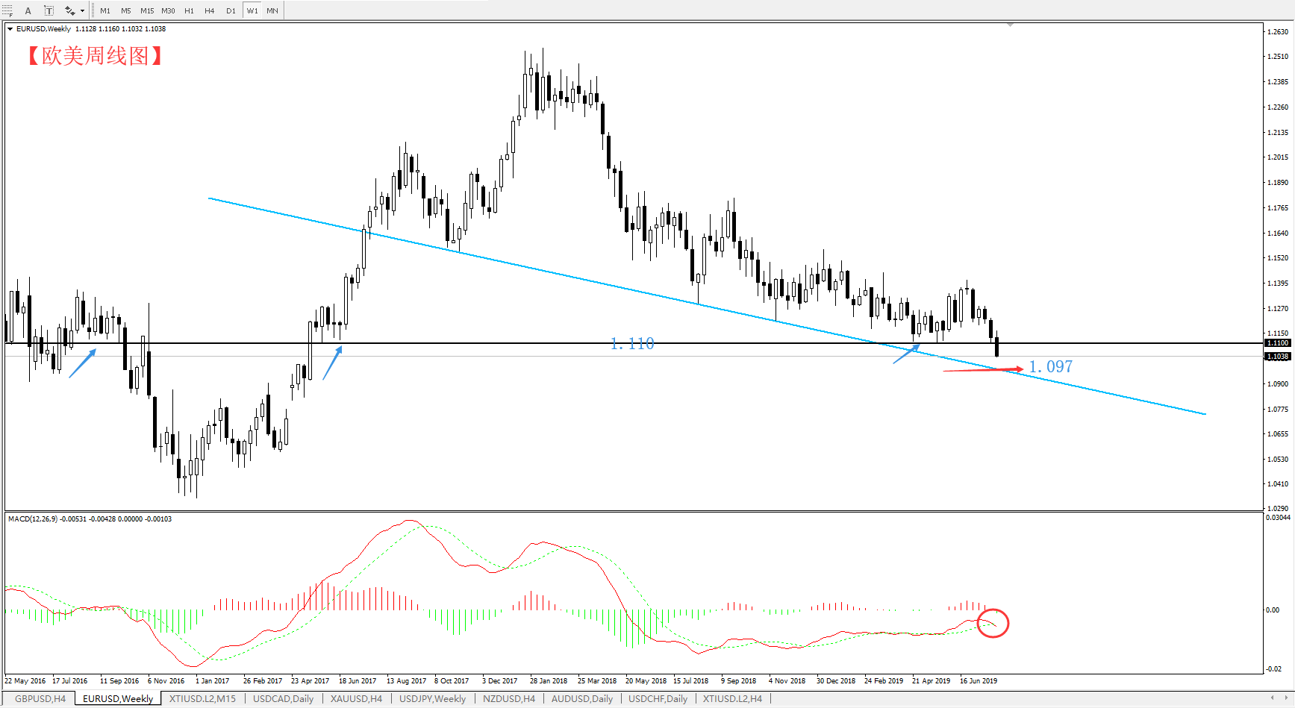Select the Text (A) drawing tool

[x=28, y=10]
